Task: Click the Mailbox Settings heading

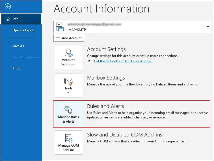Action: click(106, 78)
